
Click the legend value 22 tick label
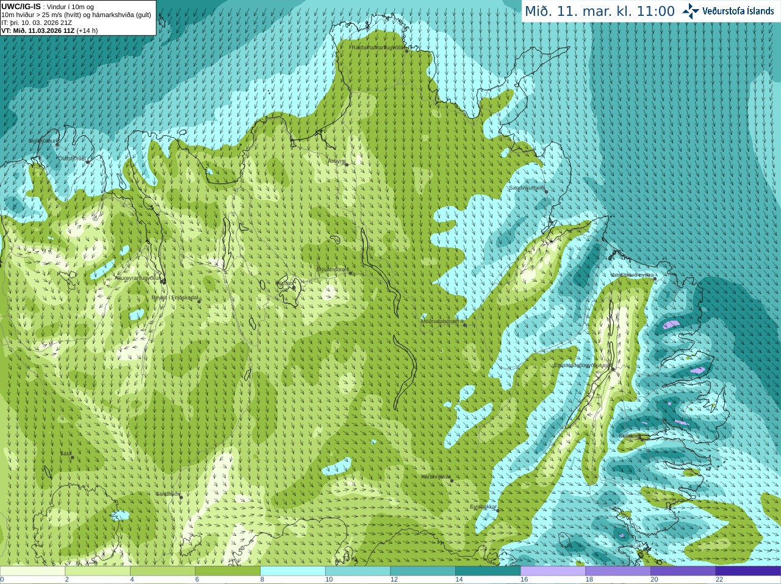pos(719,580)
